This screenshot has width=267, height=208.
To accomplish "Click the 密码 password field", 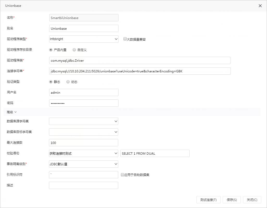I will pos(84,103).
